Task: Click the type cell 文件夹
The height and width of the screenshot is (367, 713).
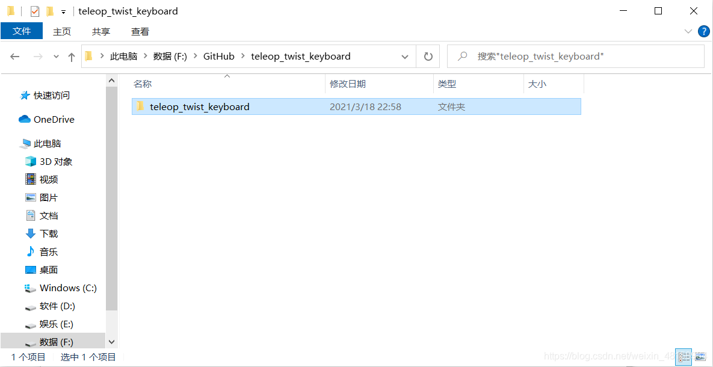Action: click(451, 107)
